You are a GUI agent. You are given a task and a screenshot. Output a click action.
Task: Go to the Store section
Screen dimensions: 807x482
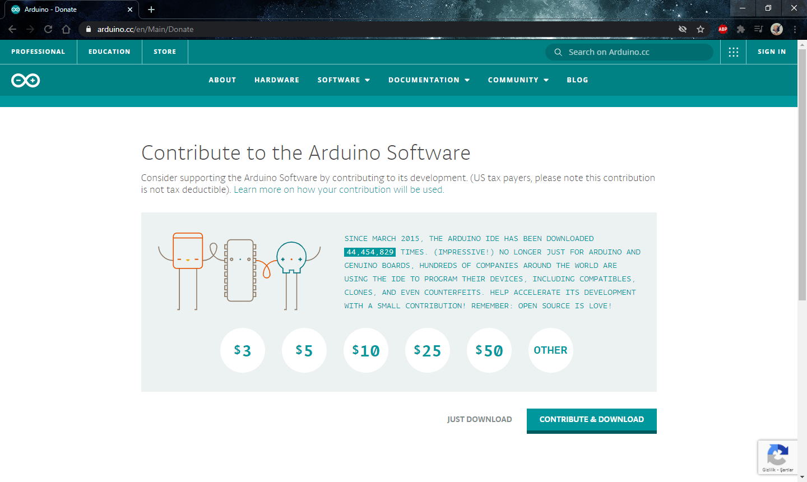click(x=165, y=52)
